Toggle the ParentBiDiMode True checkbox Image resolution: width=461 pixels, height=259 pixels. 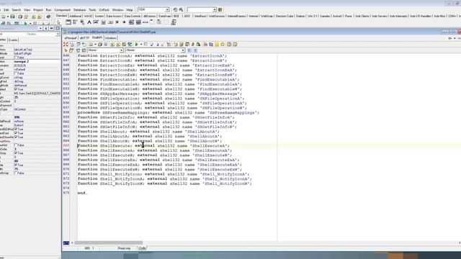(x=16, y=129)
